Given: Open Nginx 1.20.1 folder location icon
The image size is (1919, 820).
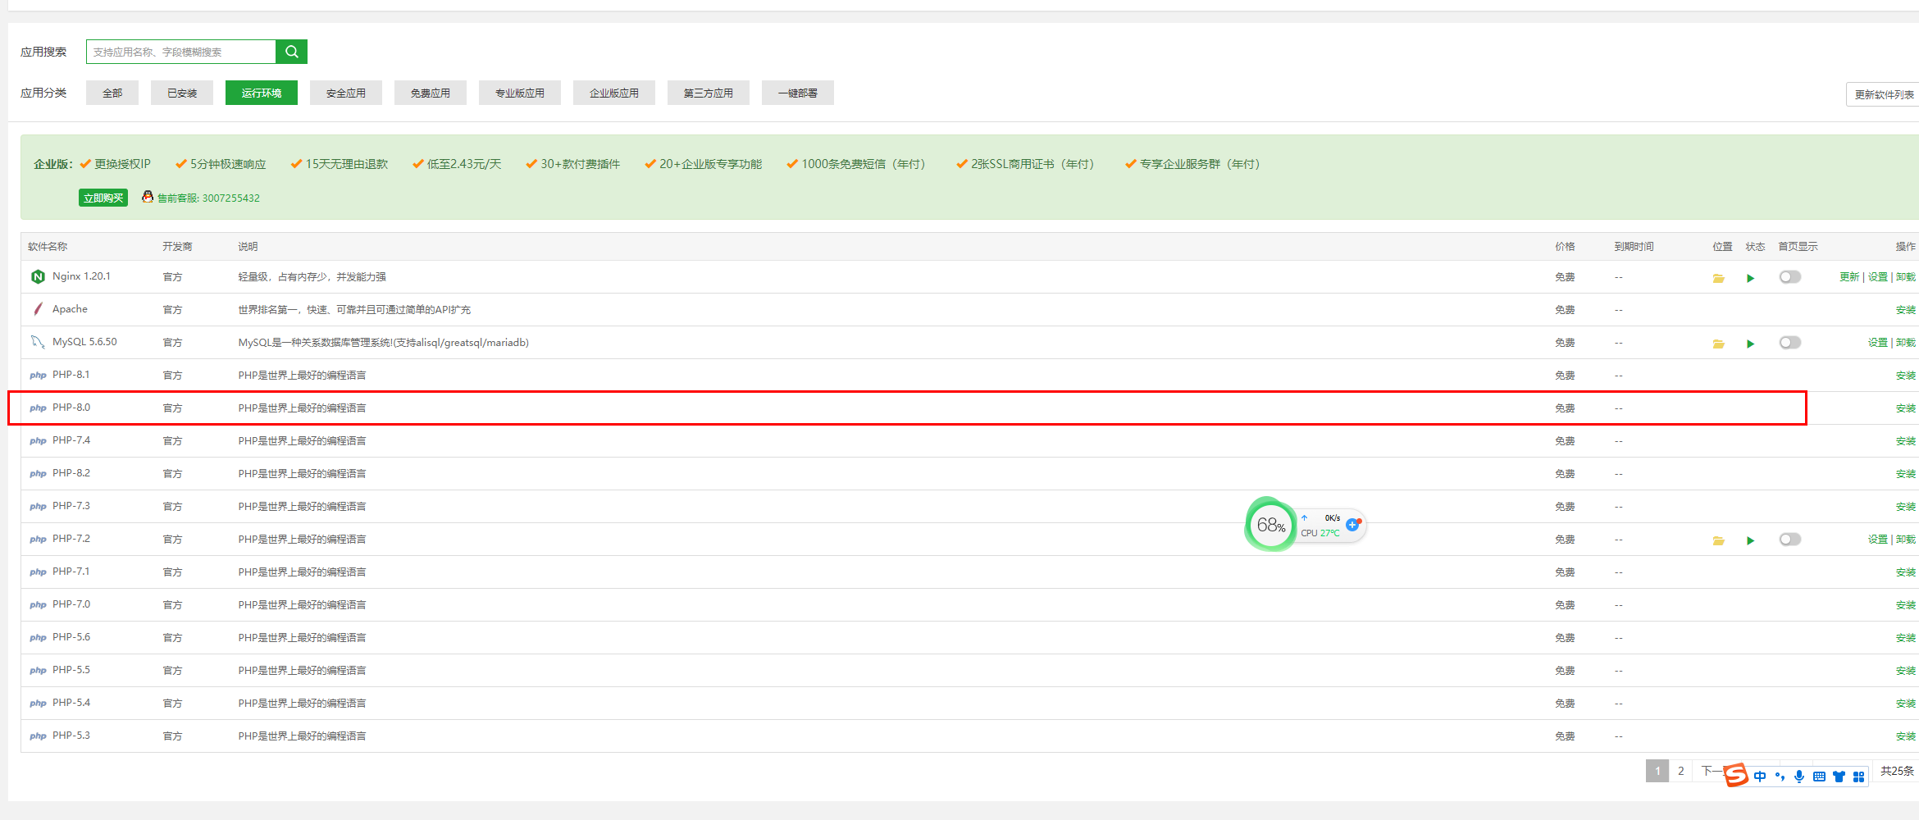Looking at the screenshot, I should [1718, 278].
